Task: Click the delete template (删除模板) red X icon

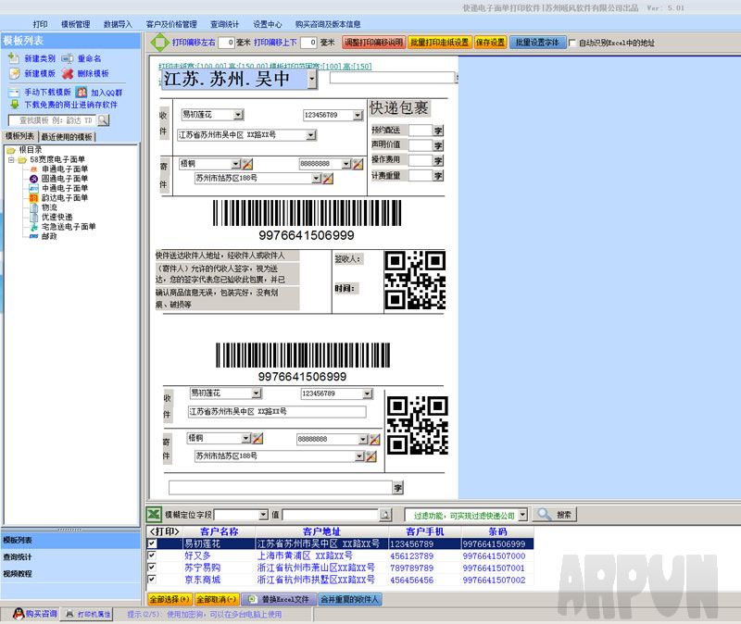Action: coord(69,73)
